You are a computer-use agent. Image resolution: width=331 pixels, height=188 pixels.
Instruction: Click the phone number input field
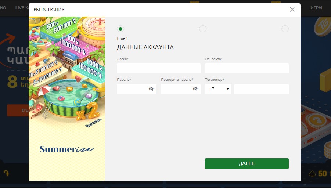[261, 89]
